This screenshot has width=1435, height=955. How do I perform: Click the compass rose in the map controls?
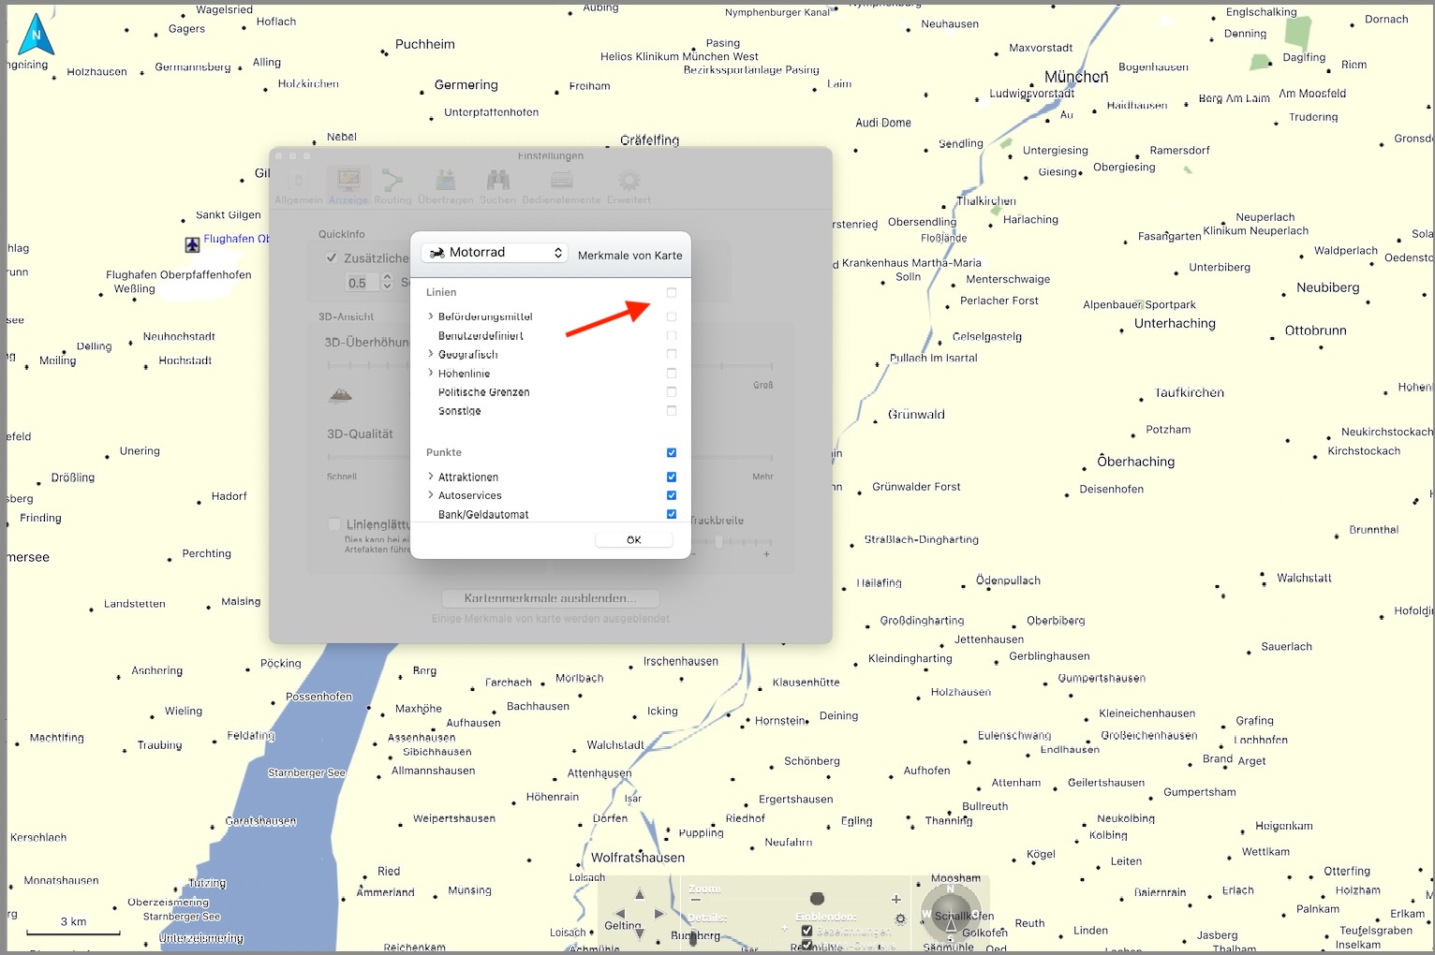(x=950, y=914)
